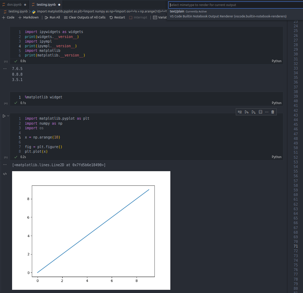This screenshot has width=303, height=293.
Task: Run the matplotlib.pyplot cell with the play icon
Action: click(x=4, y=116)
